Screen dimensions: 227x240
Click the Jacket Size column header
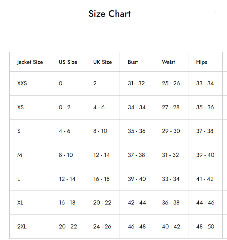[x=30, y=62]
